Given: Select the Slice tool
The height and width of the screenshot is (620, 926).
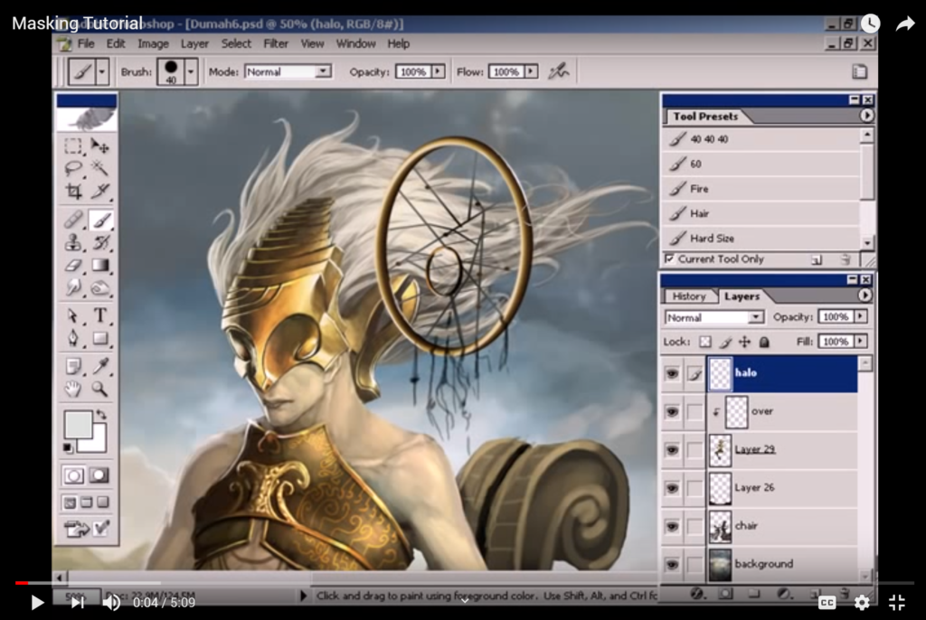Looking at the screenshot, I should pyautogui.click(x=99, y=191).
